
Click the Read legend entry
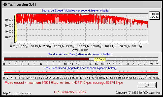pos(154,14)
